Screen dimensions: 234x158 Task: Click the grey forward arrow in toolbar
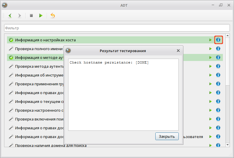pyautogui.click(x=19, y=16)
